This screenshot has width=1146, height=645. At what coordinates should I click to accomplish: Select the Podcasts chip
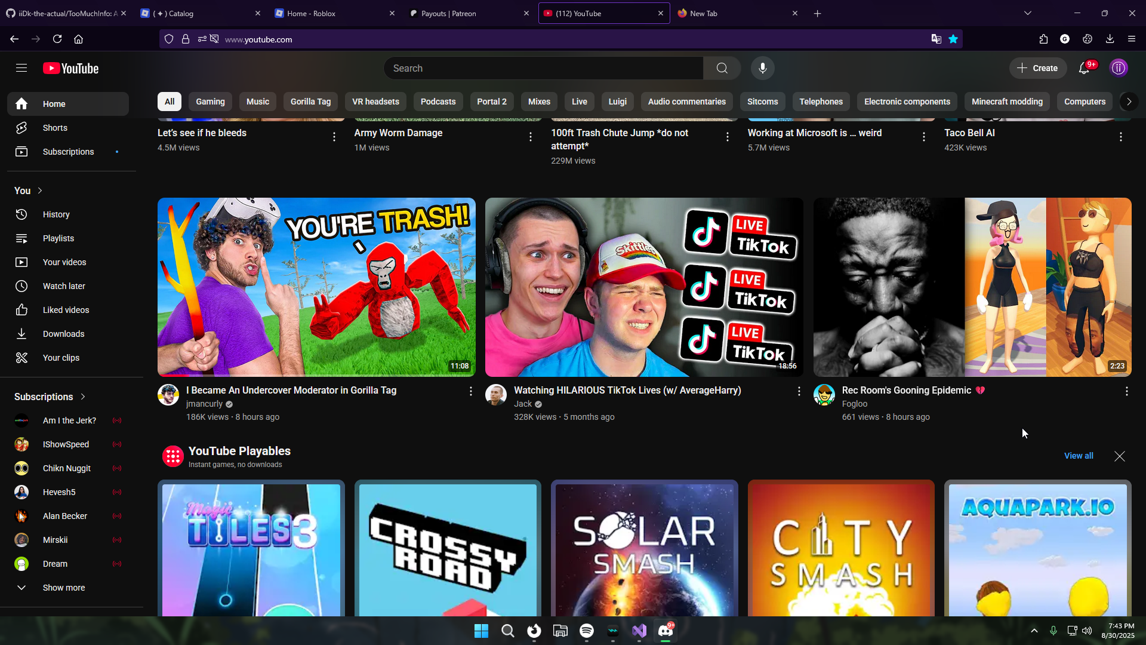pos(438,102)
